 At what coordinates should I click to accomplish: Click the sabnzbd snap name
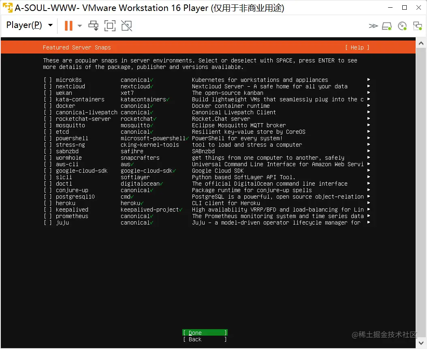coord(67,151)
